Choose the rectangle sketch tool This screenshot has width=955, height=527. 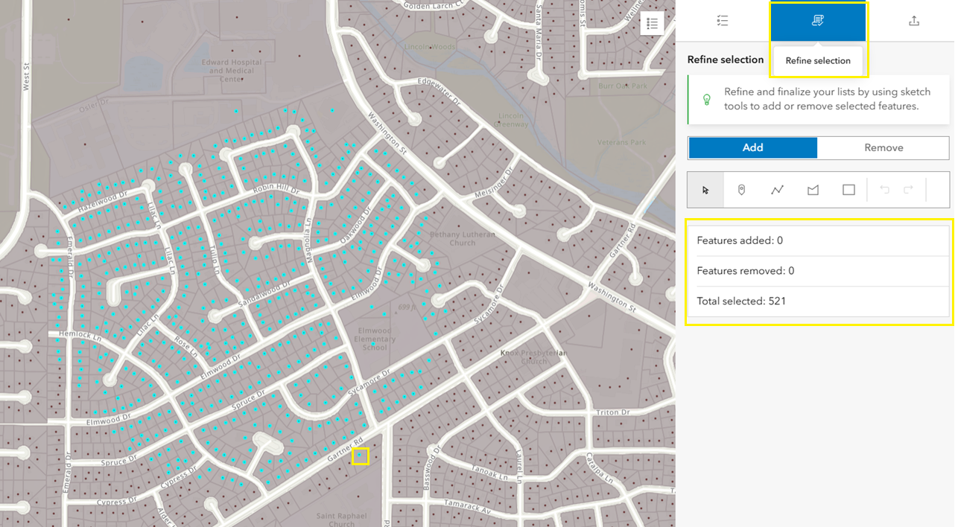(848, 190)
